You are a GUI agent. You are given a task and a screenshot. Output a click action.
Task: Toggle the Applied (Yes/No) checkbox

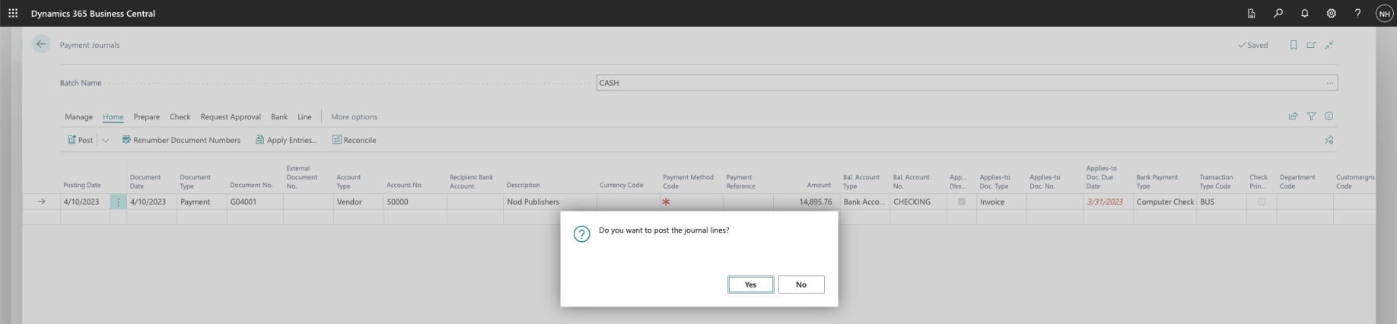coord(962,202)
